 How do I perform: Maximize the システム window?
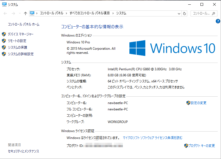click(202, 4)
